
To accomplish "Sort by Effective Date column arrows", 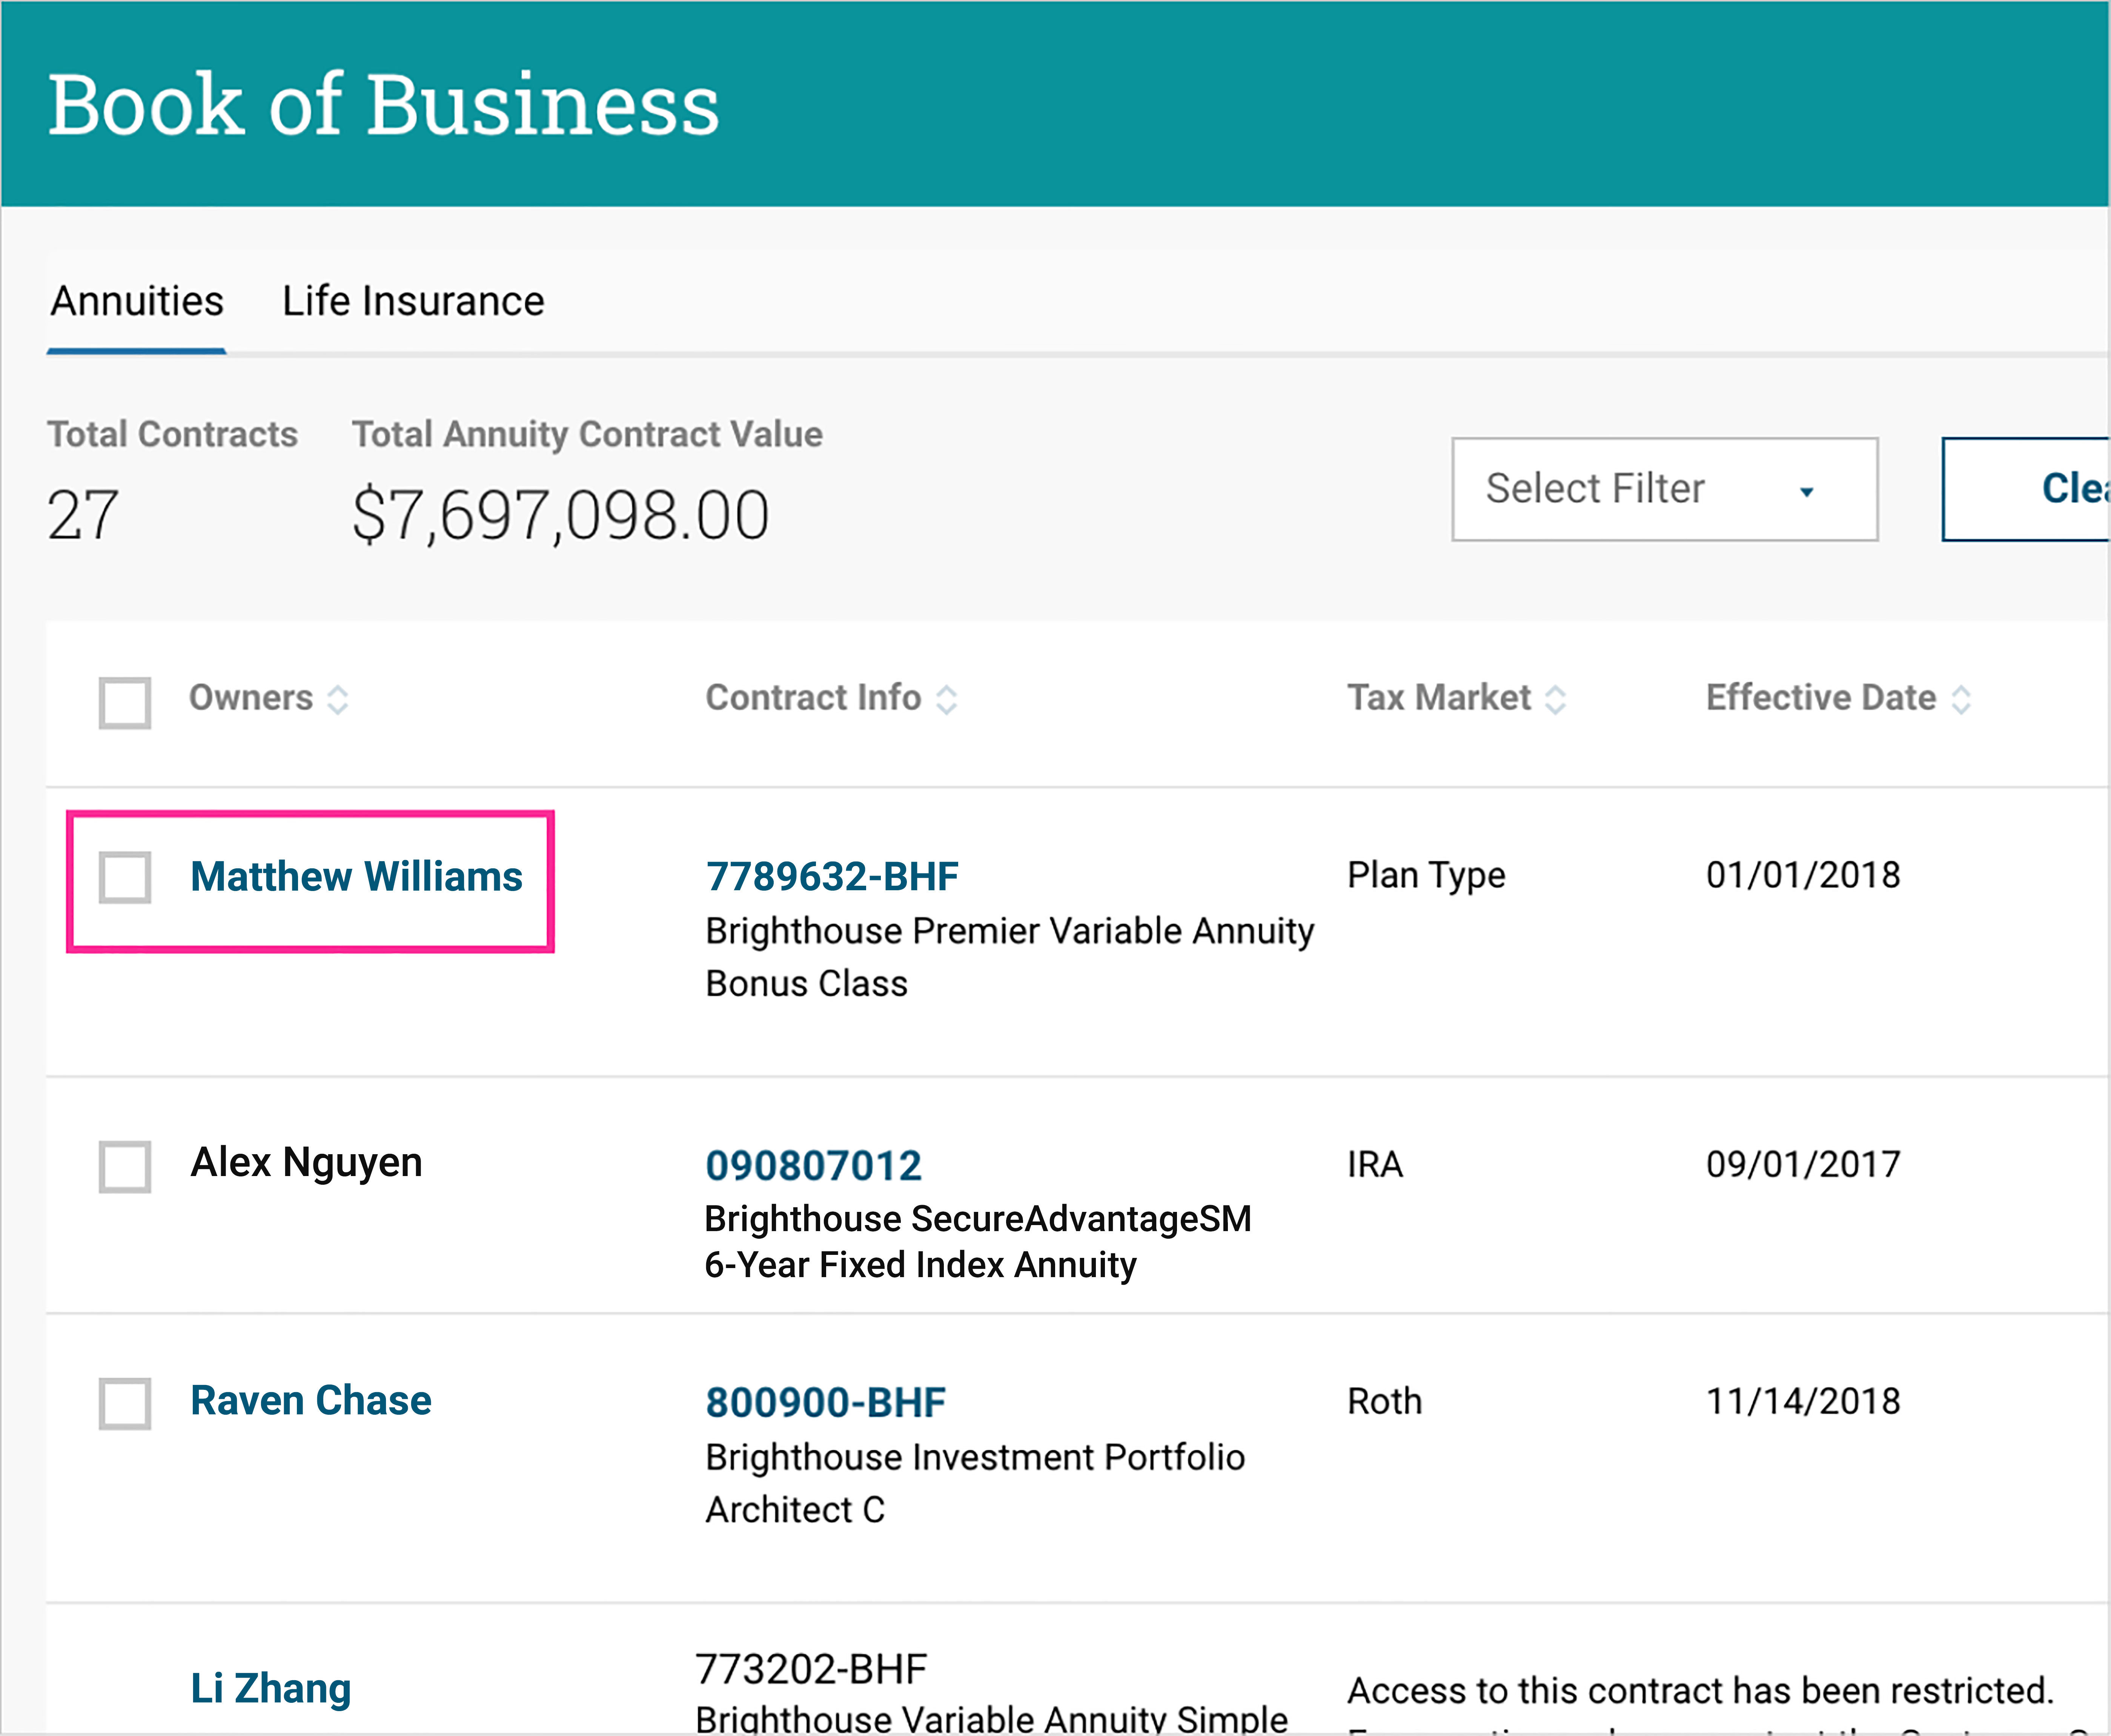I will pyautogui.click(x=1961, y=699).
